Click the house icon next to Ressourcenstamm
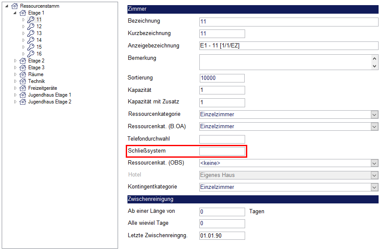The image size is (382, 250). click(x=15, y=6)
